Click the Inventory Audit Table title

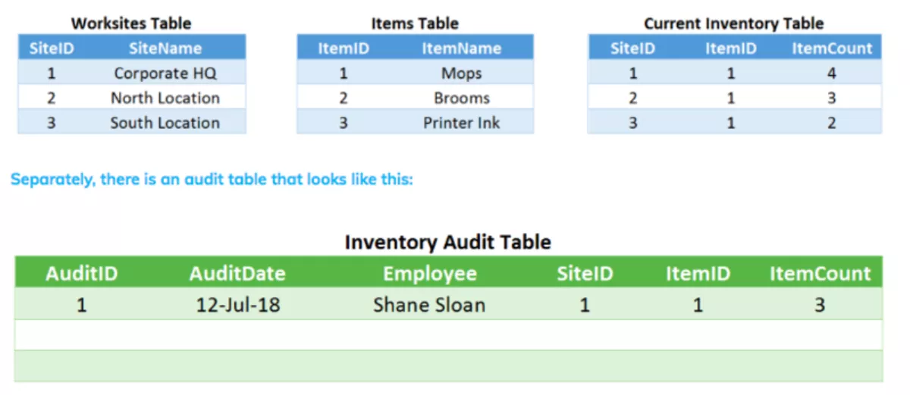(447, 242)
